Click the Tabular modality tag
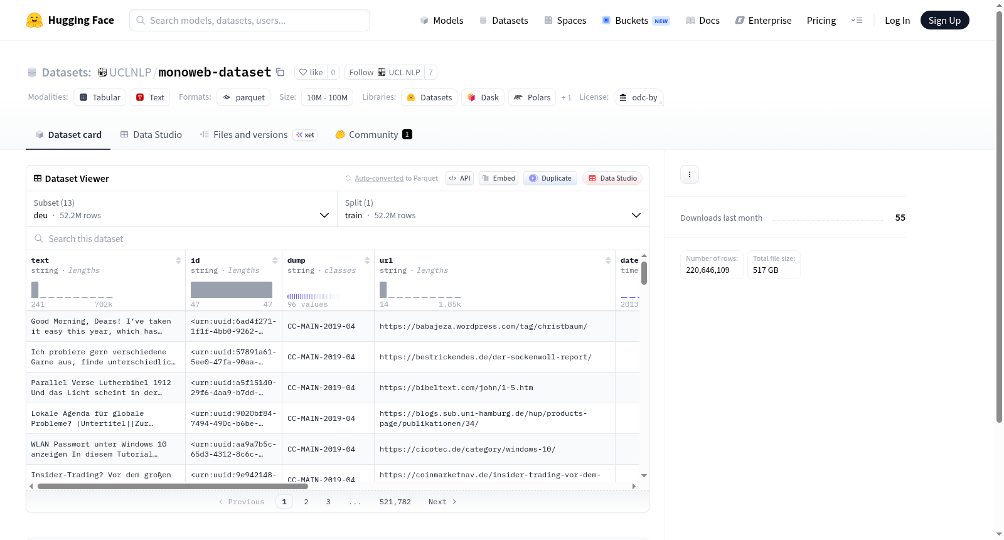The height and width of the screenshot is (540, 1004). [x=100, y=98]
